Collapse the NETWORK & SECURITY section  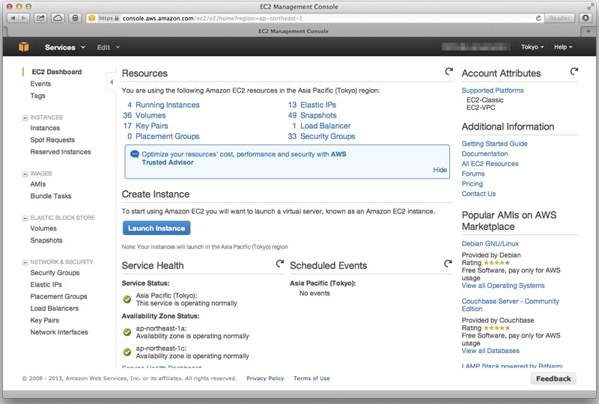25,263
